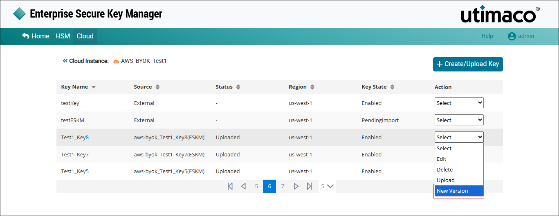Click the Action column header

point(443,87)
